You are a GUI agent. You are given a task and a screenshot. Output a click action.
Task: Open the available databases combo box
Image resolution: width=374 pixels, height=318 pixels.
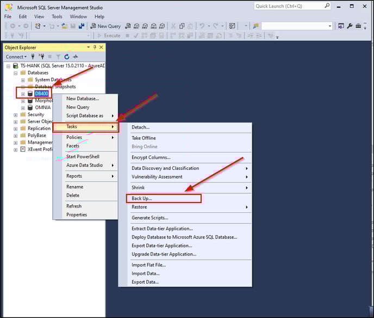[x=60, y=36]
